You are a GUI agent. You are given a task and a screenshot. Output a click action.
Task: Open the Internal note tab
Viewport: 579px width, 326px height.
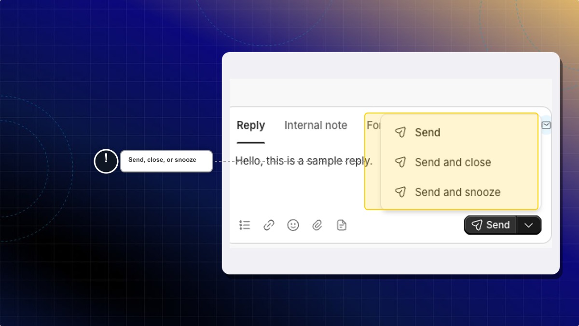coord(316,125)
